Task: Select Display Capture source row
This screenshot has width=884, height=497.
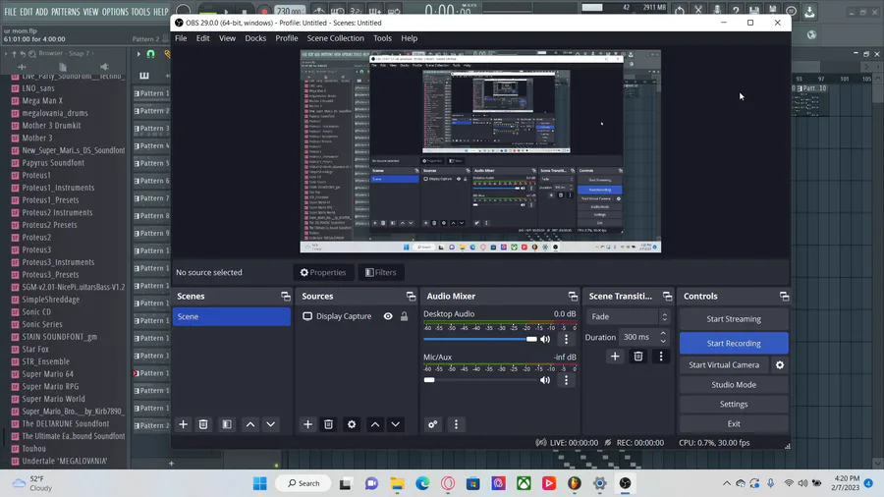Action: [356, 316]
